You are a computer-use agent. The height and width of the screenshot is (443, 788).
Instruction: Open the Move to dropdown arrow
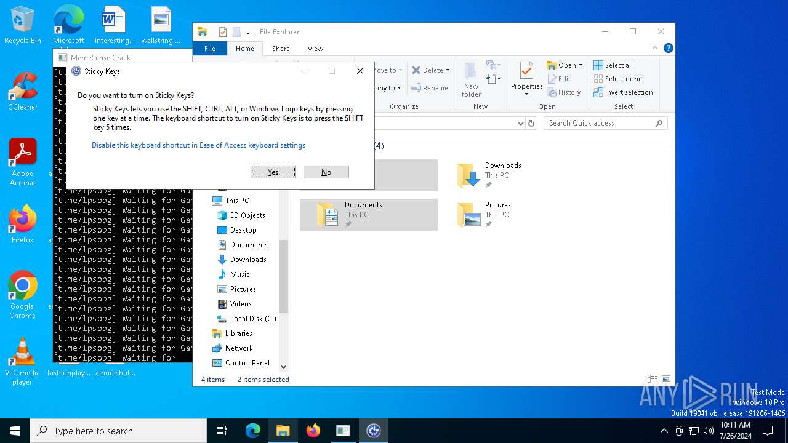click(x=400, y=70)
